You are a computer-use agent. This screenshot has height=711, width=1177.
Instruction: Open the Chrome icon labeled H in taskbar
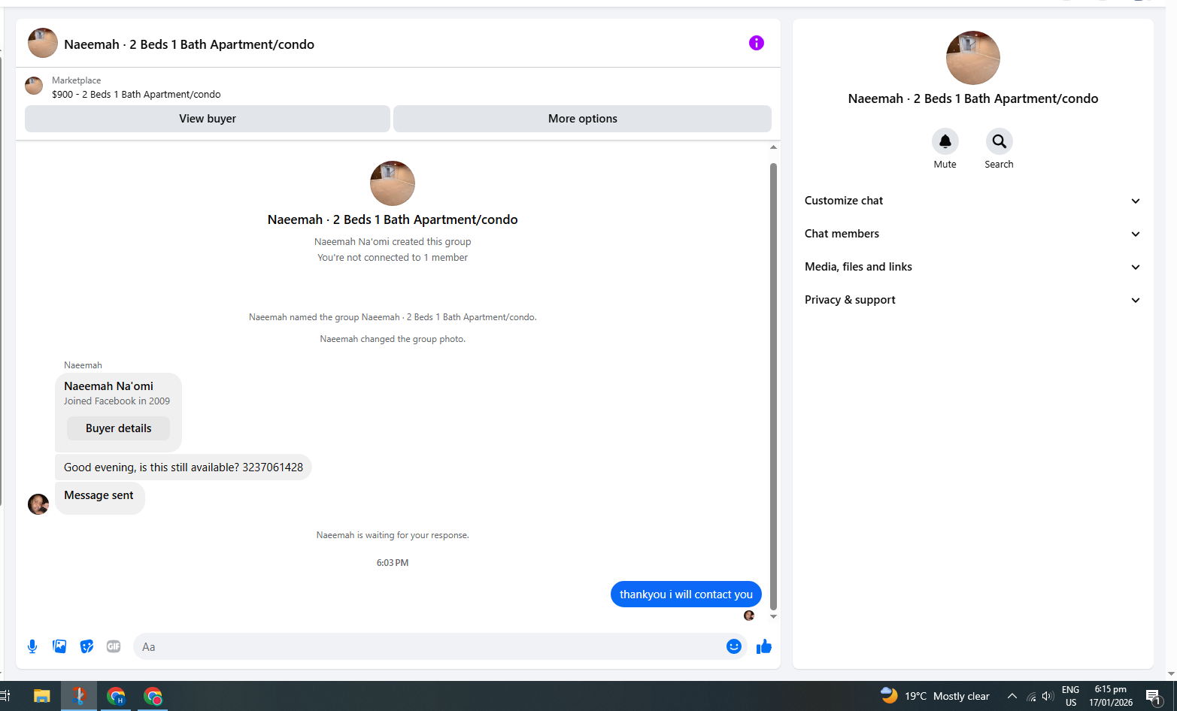(116, 696)
